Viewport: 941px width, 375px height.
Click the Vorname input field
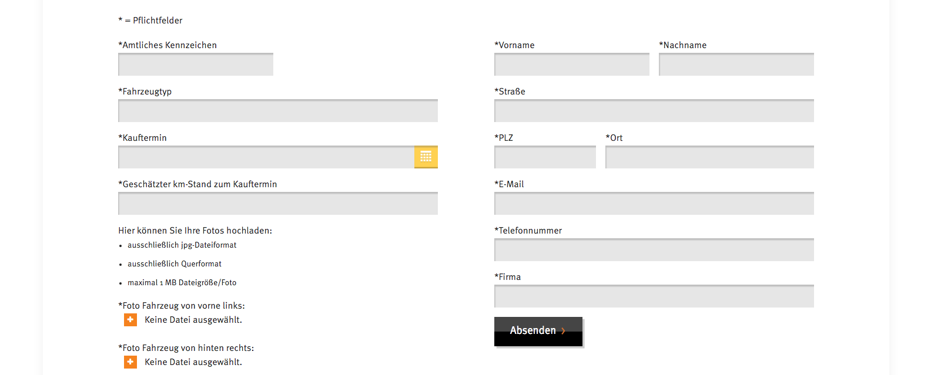(x=572, y=64)
